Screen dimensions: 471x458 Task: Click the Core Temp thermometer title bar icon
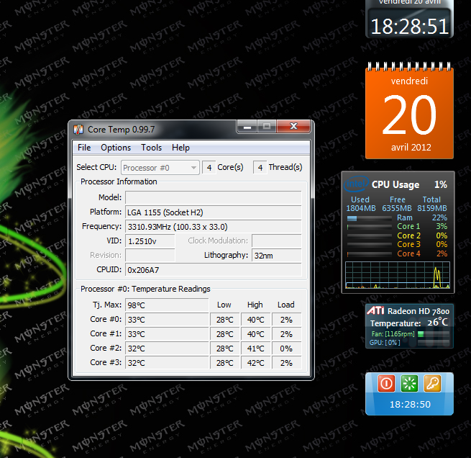78,129
